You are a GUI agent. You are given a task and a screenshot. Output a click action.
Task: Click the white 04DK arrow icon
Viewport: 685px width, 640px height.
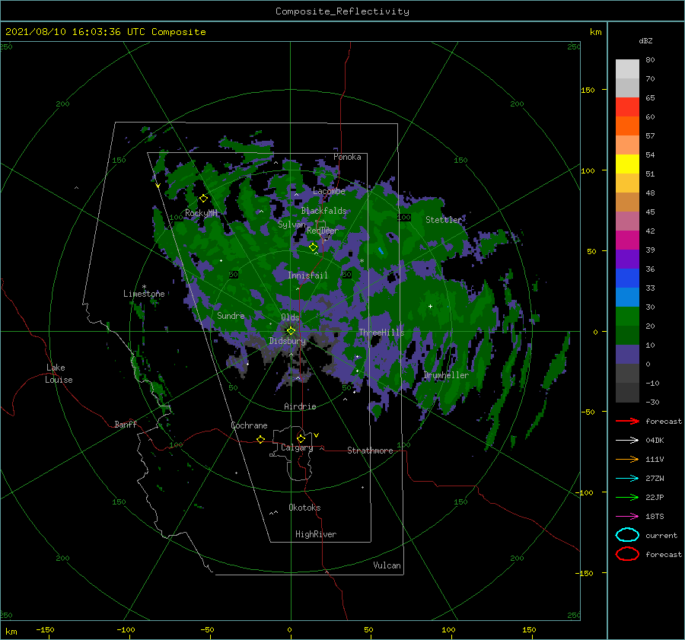(627, 441)
